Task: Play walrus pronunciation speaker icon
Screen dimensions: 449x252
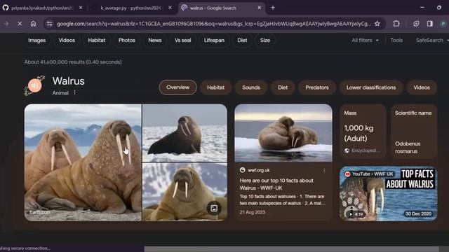Action: (x=34, y=85)
